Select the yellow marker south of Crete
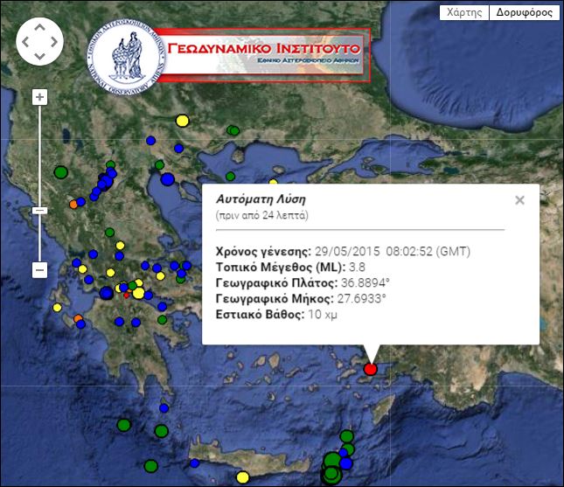Screen dimensions: 564x487 (x=243, y=477)
